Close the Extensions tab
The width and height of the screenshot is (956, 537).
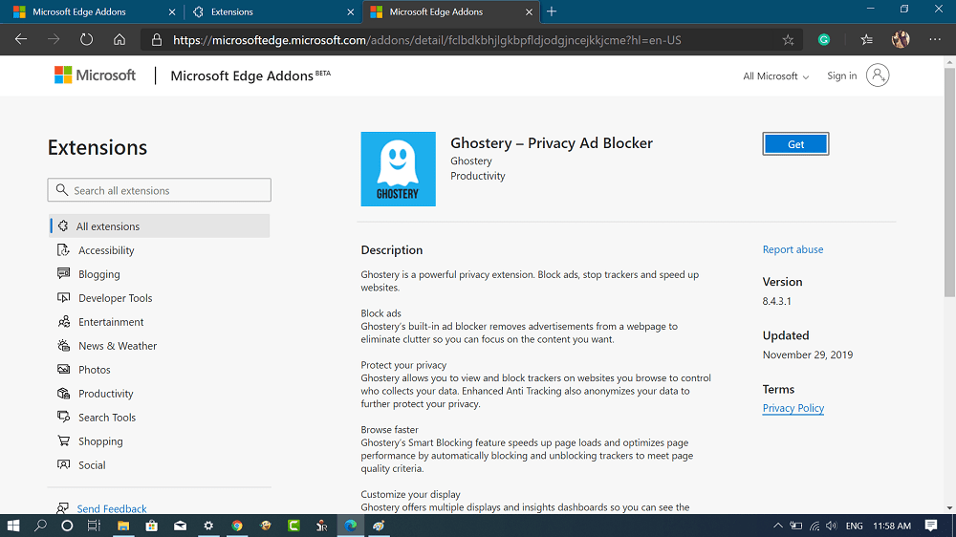click(x=350, y=11)
